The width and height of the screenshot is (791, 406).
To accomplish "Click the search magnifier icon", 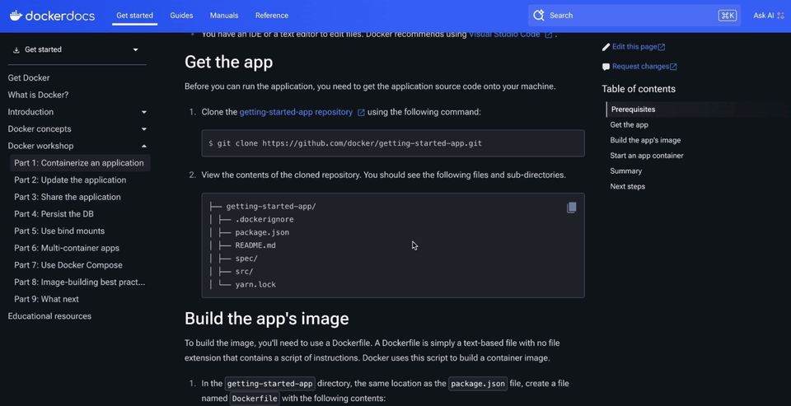I will (x=539, y=16).
